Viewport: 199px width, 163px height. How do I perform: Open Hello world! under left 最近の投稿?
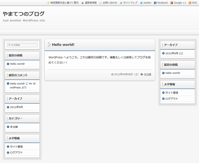(17, 64)
